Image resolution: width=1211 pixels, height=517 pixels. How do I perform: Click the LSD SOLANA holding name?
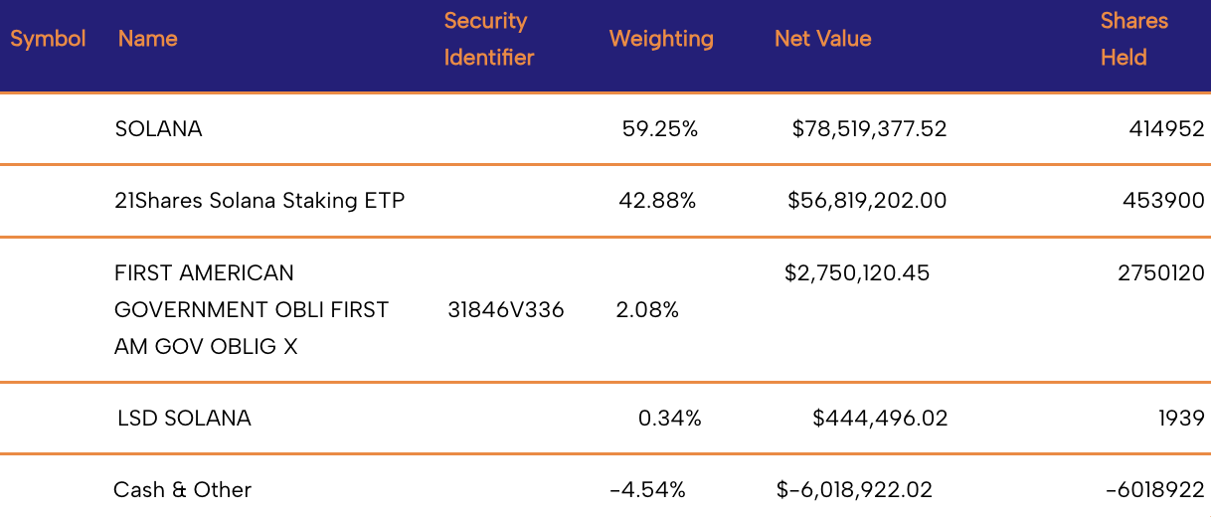[x=184, y=419]
